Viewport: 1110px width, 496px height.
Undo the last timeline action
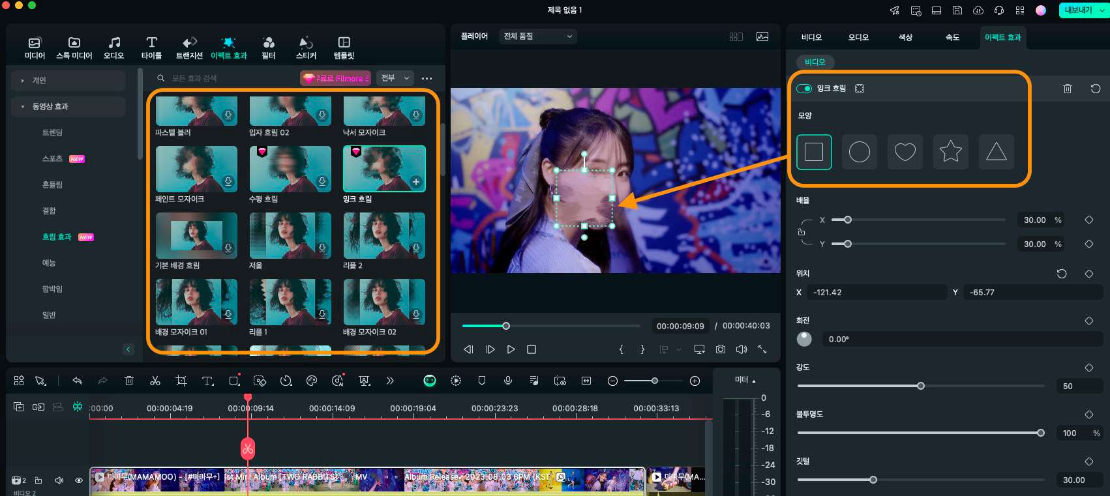click(77, 381)
